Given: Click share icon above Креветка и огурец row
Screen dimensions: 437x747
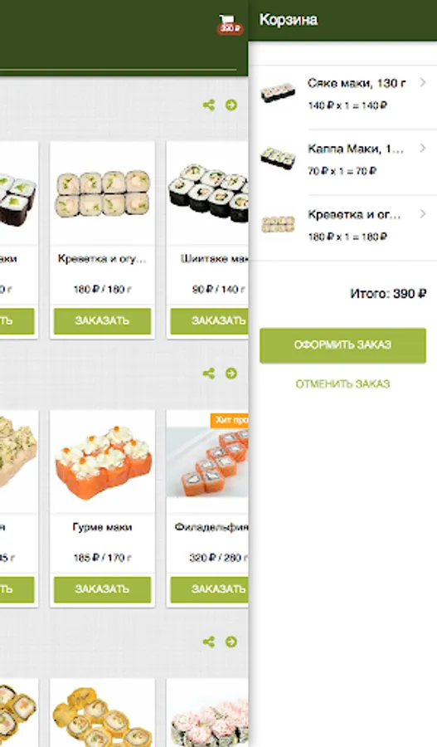Looking at the screenshot, I should point(208,105).
